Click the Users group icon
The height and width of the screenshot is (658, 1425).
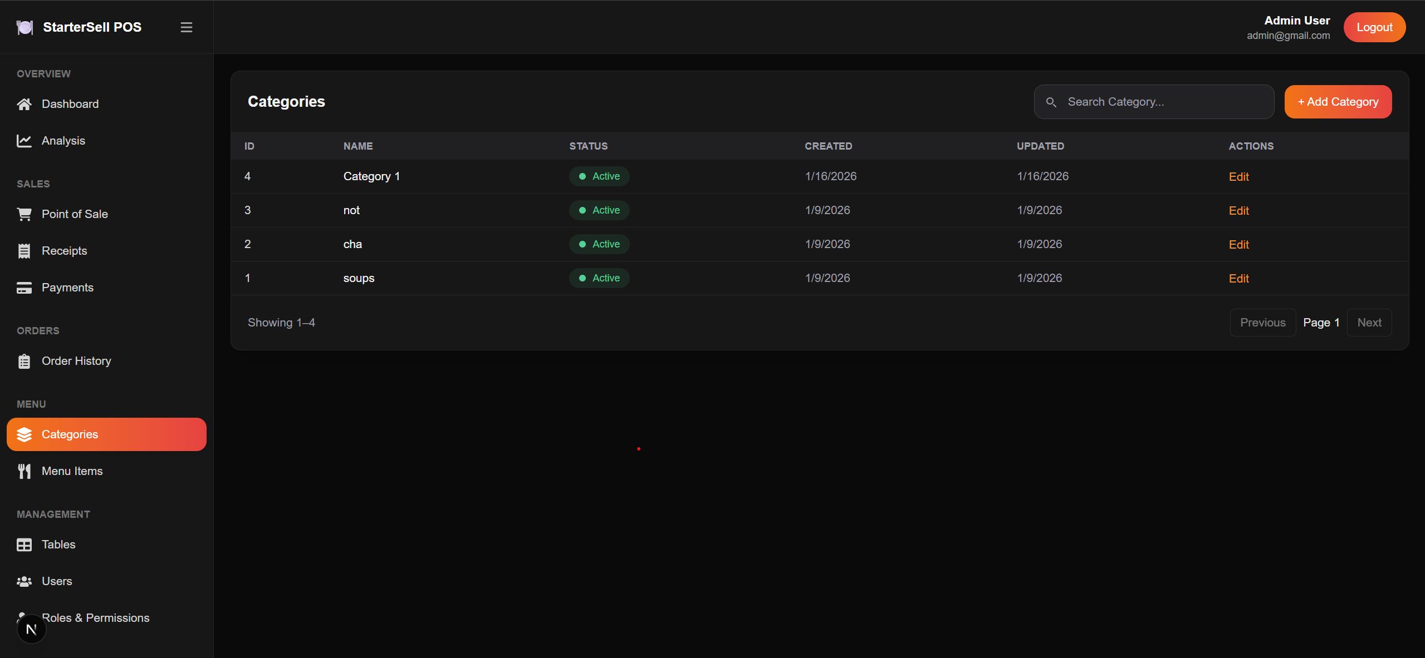pyautogui.click(x=24, y=581)
